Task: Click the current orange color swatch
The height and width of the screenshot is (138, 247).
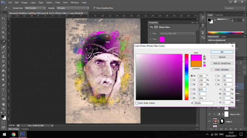Action: point(196,64)
